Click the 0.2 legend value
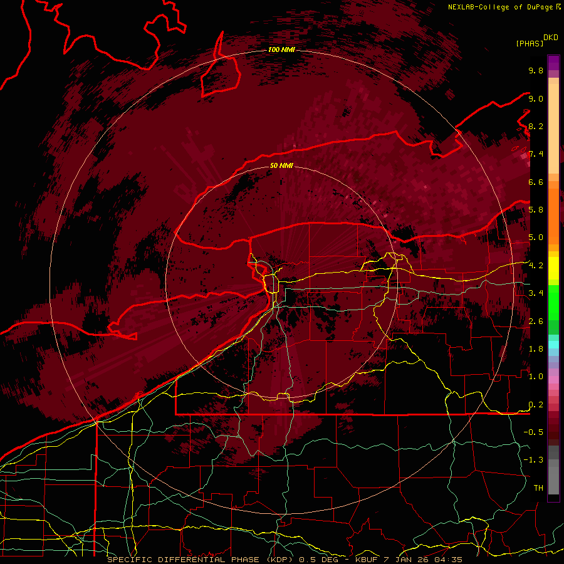This screenshot has width=564, height=564. coord(536,405)
